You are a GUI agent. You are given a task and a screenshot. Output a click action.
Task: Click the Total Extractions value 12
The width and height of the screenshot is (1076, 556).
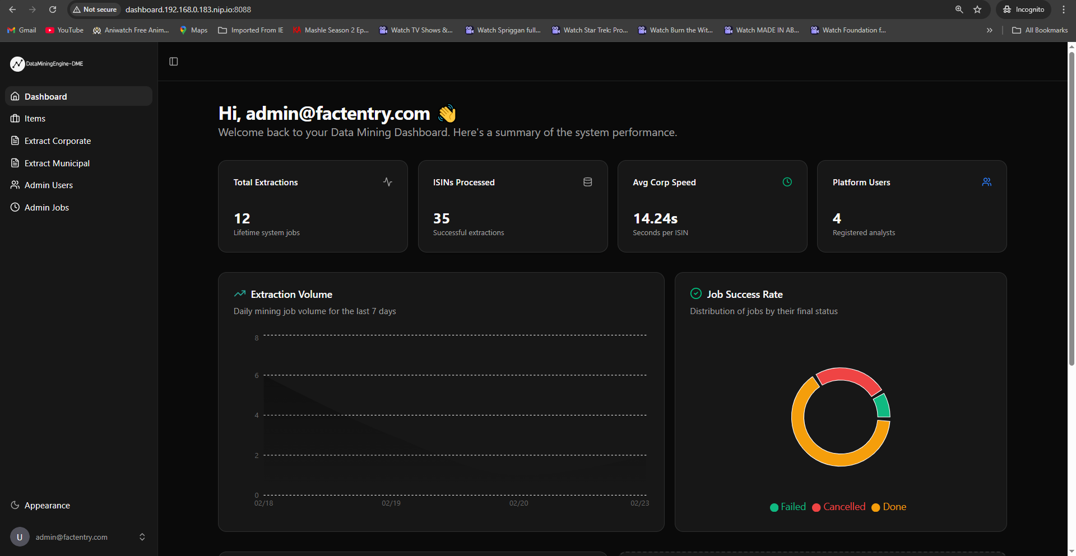(x=242, y=218)
